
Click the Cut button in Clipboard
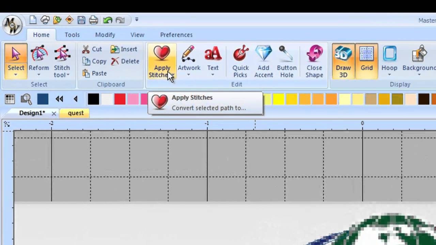pyautogui.click(x=92, y=49)
